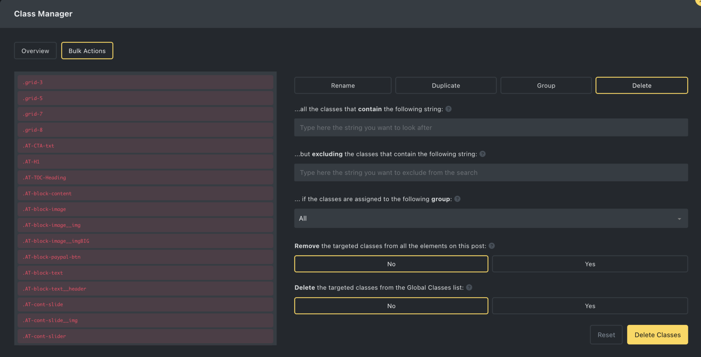701x357 pixels.
Task: Switch to the Overview tab
Action: pos(35,51)
